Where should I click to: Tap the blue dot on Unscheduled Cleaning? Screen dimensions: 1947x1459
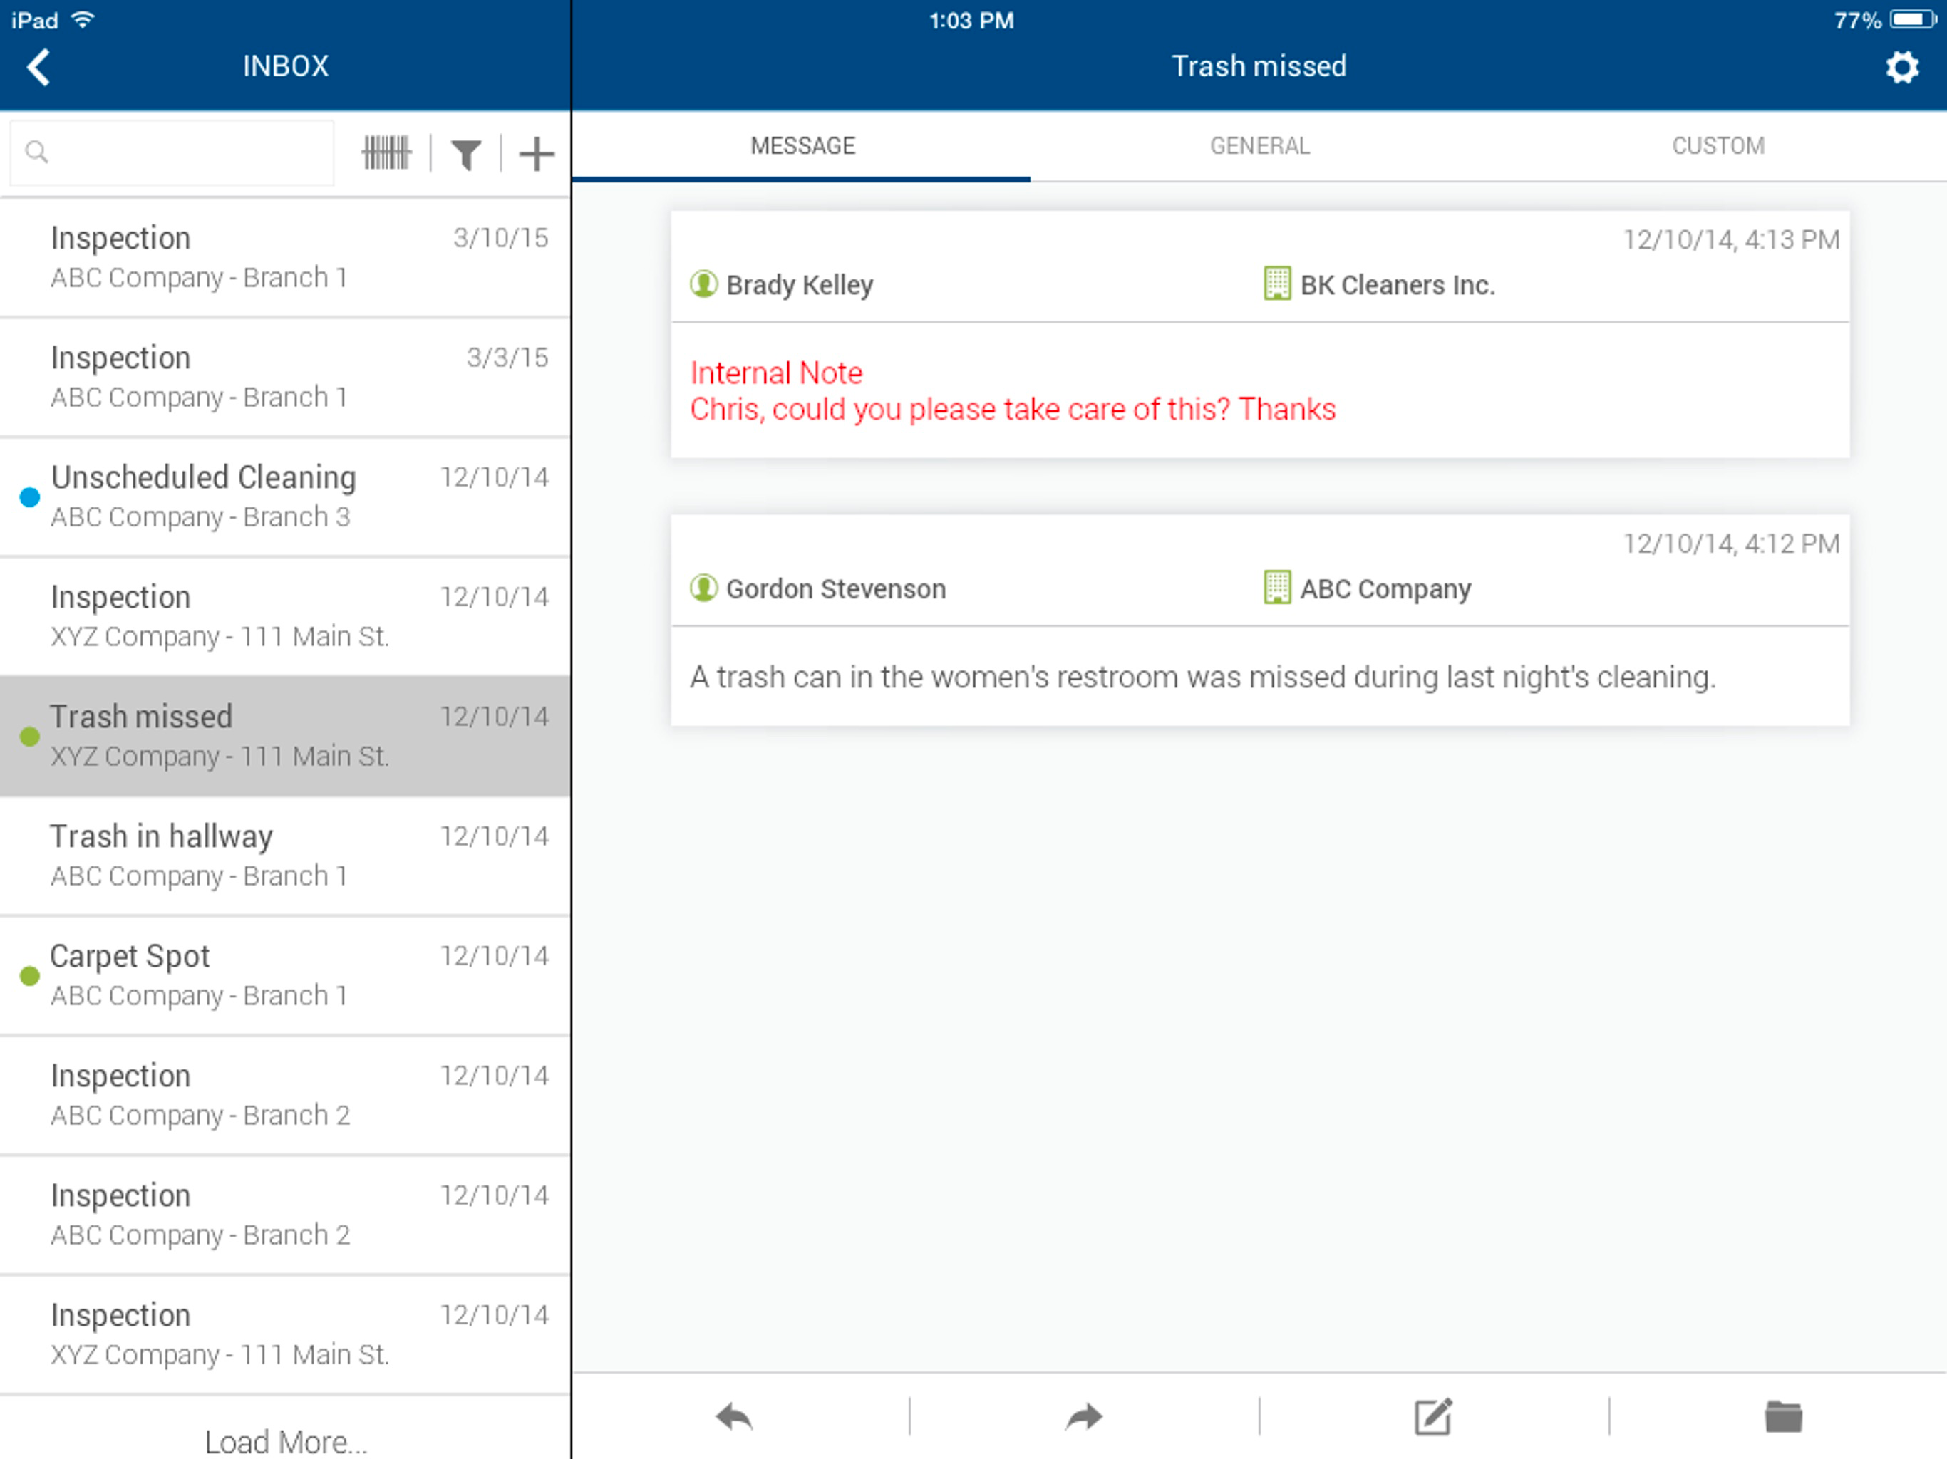pyautogui.click(x=30, y=497)
